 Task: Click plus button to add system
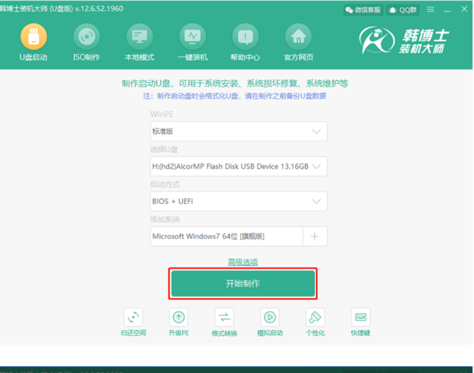315,236
